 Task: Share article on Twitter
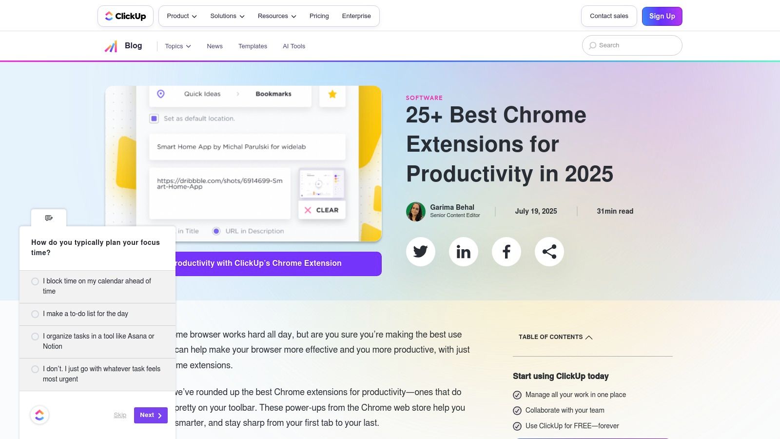tap(420, 252)
